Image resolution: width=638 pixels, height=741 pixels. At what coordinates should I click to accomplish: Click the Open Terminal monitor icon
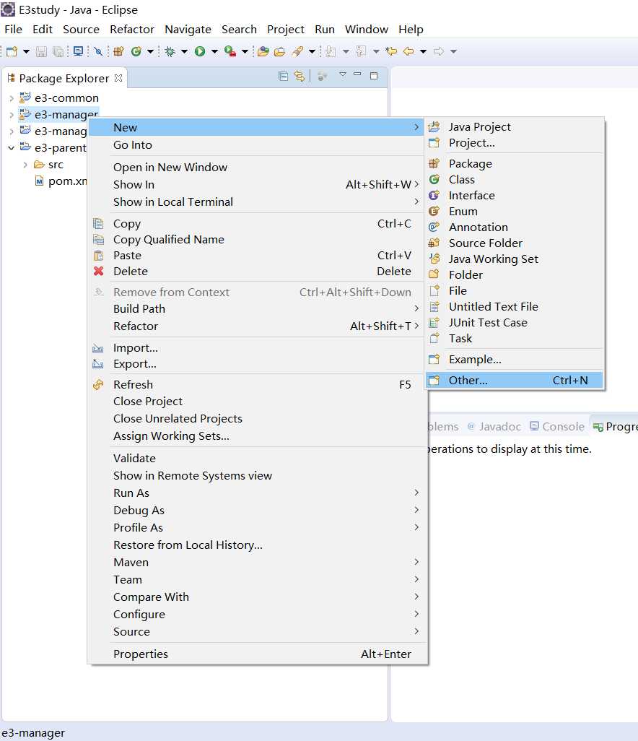click(x=79, y=51)
